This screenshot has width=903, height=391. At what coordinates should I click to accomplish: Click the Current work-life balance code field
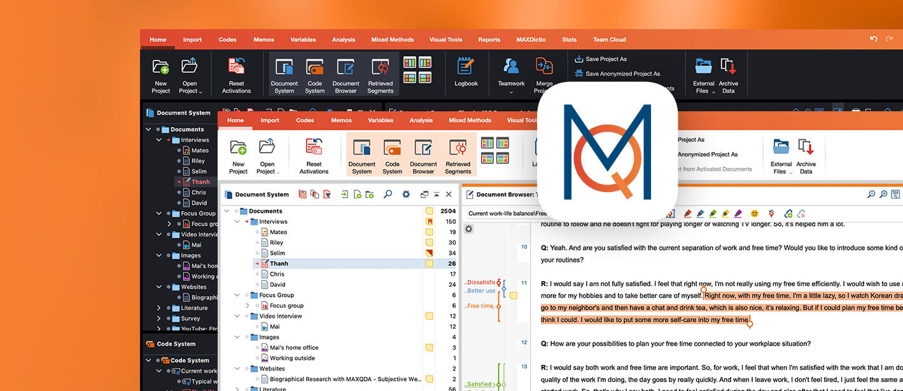coord(506,214)
